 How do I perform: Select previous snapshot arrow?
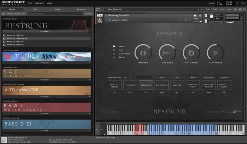coord(178,20)
